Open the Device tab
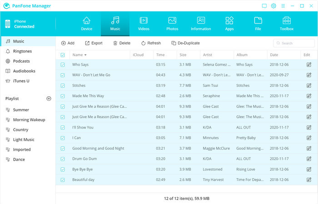 click(x=87, y=24)
